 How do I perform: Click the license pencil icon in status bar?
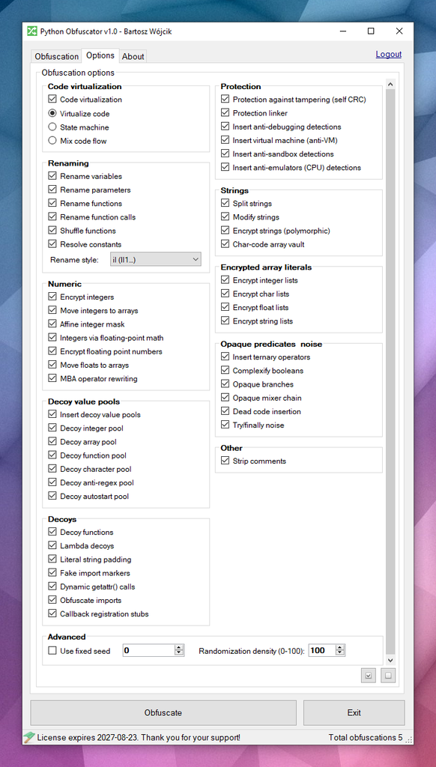tap(30, 737)
